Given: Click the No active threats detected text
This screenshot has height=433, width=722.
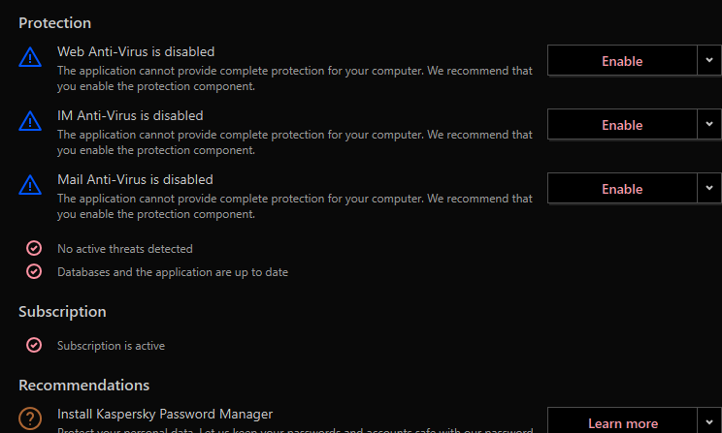Looking at the screenshot, I should click(125, 249).
